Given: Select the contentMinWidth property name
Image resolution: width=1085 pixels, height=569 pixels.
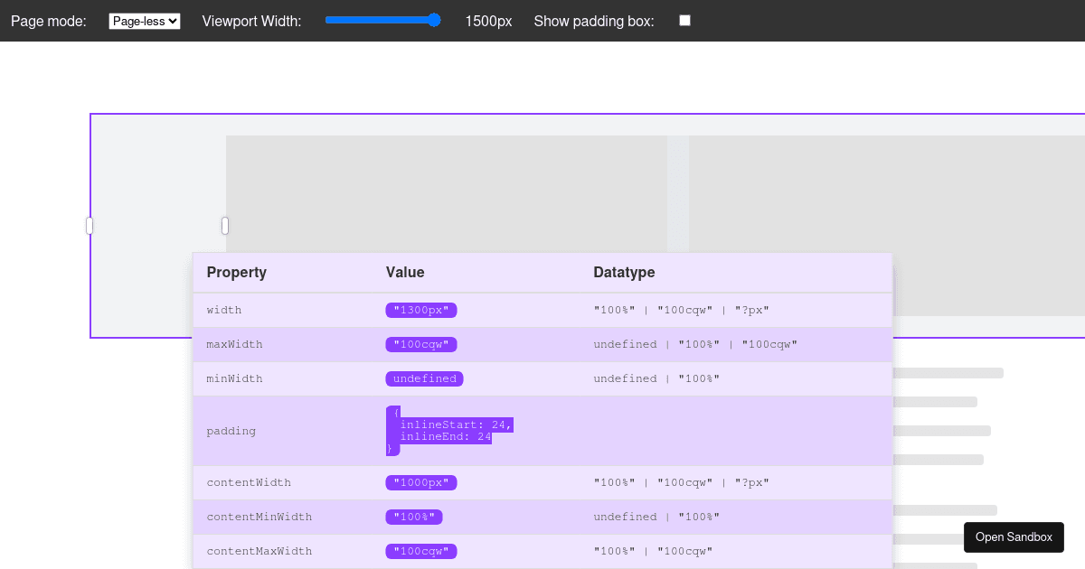Looking at the screenshot, I should pyautogui.click(x=259, y=517).
